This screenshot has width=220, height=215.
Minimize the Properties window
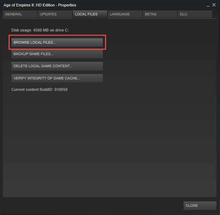click(x=208, y=5)
